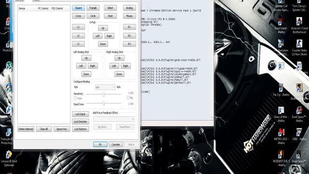Bind Right Analog Stick Up

point(119,58)
